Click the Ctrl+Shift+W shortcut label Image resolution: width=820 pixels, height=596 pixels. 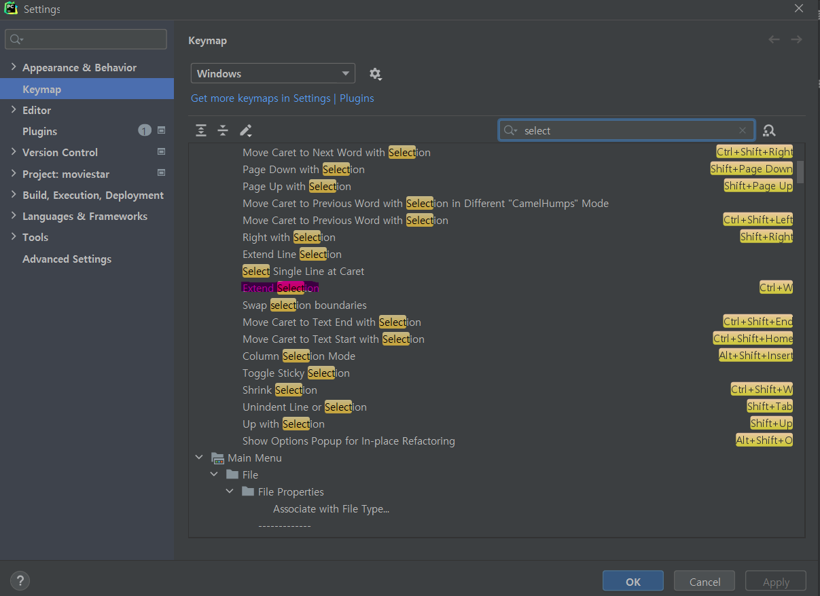[x=762, y=390]
